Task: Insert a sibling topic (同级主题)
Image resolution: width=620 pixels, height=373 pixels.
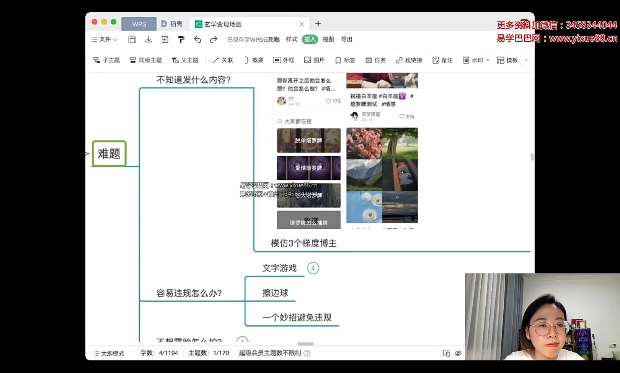Action: 146,60
